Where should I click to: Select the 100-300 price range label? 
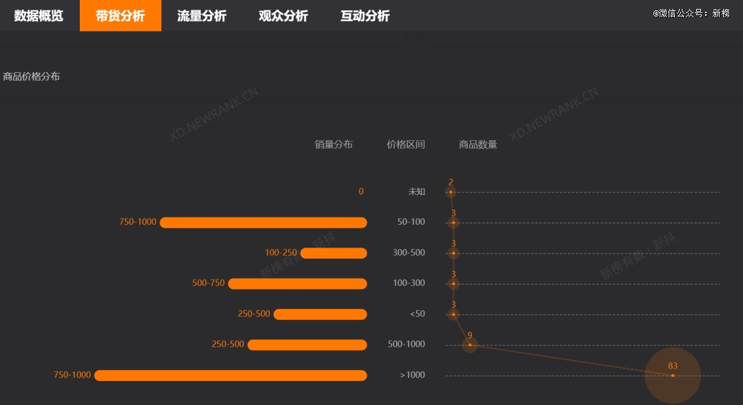tap(409, 283)
